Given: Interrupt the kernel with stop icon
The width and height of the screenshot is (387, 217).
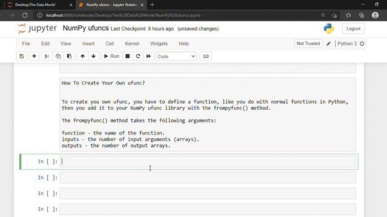Looking at the screenshot, I should click(128, 56).
